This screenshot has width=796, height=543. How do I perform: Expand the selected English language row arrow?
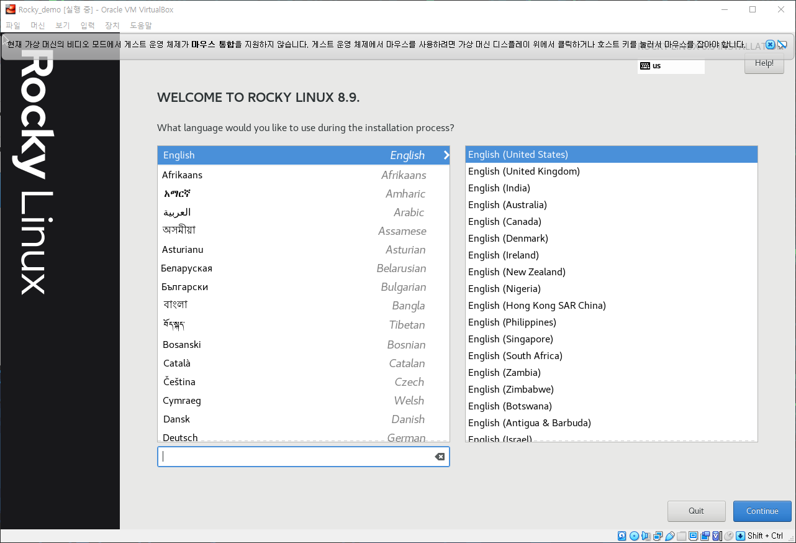446,155
